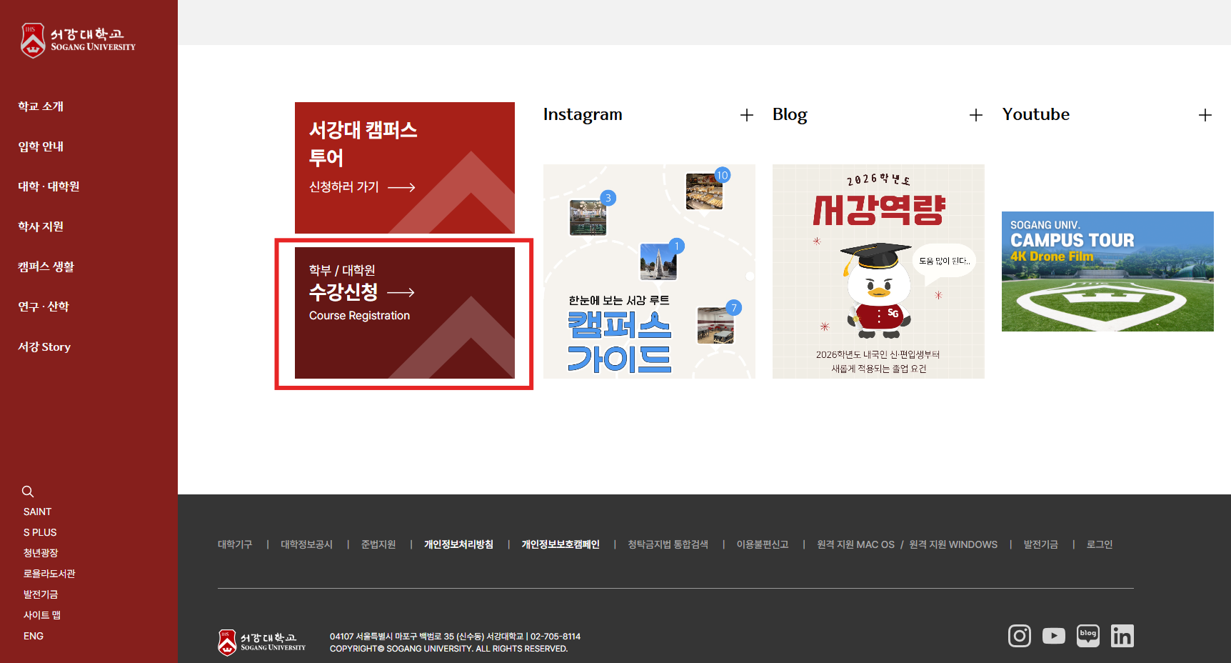The height and width of the screenshot is (663, 1231).
Task: Open the YouTube icon in footer
Action: click(1053, 636)
